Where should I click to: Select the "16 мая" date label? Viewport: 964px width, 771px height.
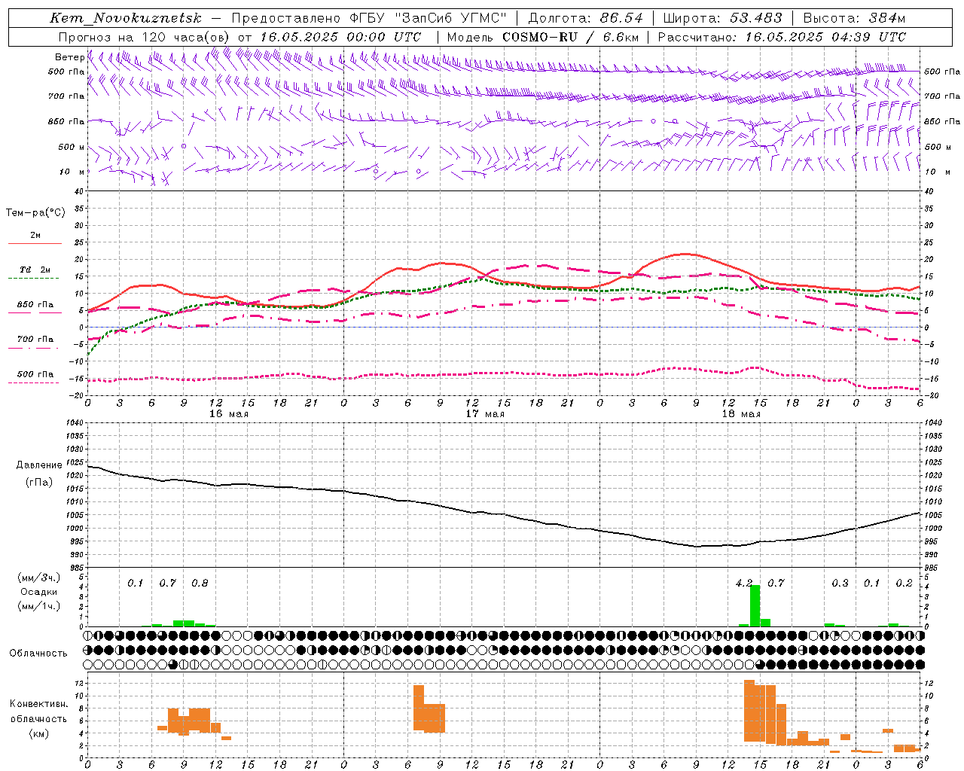click(x=228, y=414)
